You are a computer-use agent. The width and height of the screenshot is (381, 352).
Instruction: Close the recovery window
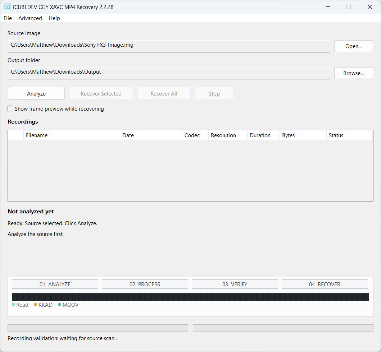point(369,7)
